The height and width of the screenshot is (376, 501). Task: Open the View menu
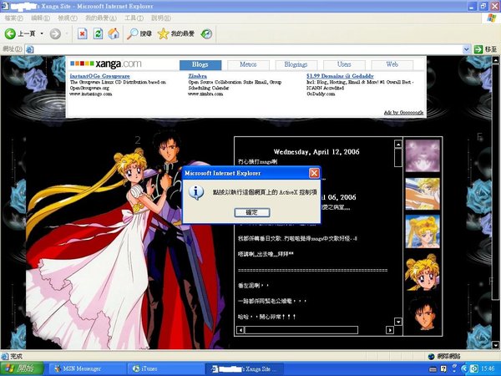68,18
